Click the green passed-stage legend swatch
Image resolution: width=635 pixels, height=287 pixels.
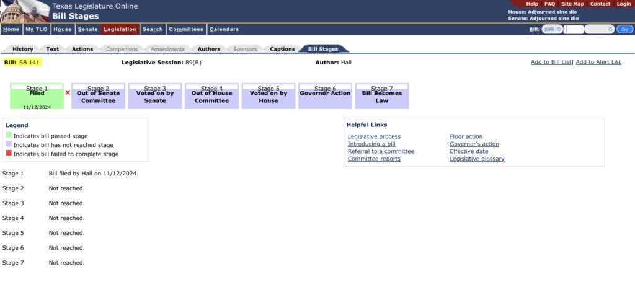(x=9, y=136)
